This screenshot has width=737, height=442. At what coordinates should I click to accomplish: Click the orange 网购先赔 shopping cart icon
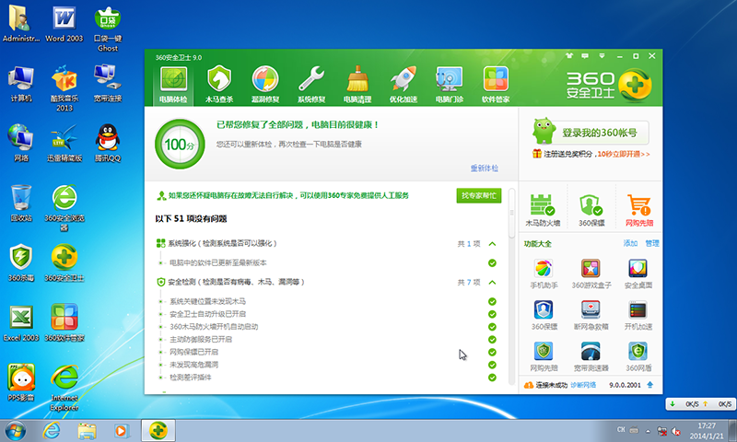pos(638,210)
